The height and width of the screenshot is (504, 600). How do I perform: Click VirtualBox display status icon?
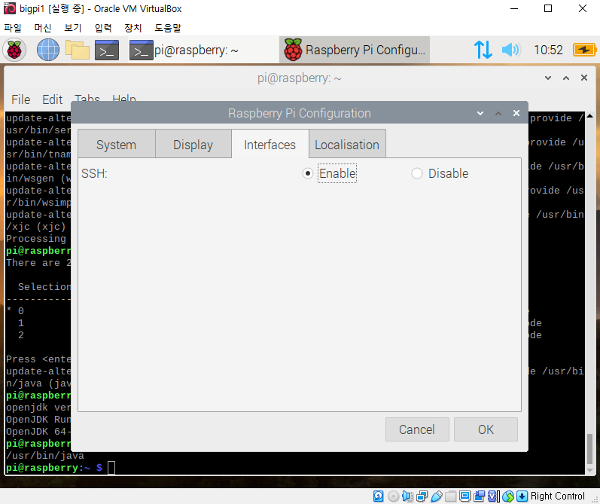(x=464, y=496)
